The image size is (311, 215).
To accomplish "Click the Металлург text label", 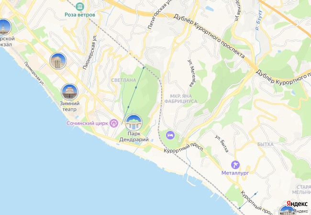I will 235,173.
